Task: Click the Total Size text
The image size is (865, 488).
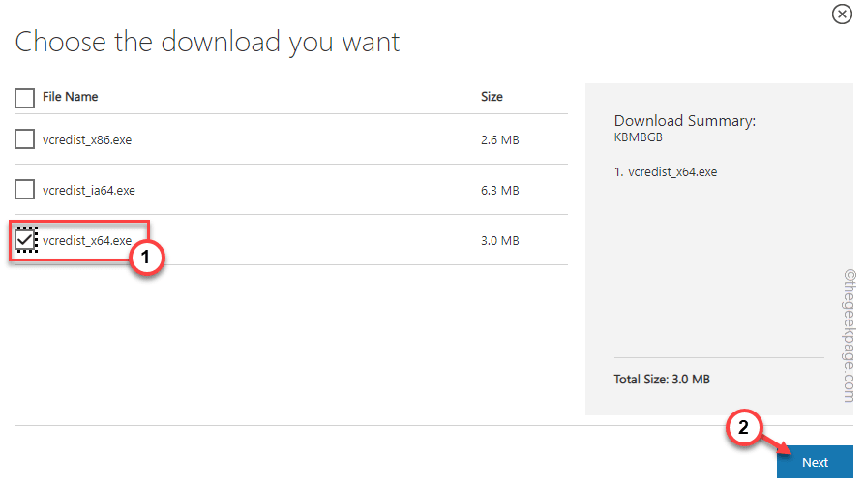Action: pos(662,380)
